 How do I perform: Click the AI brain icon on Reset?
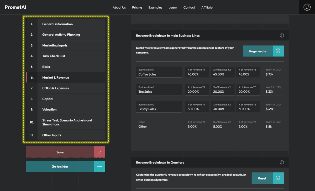pyautogui.click(x=278, y=178)
